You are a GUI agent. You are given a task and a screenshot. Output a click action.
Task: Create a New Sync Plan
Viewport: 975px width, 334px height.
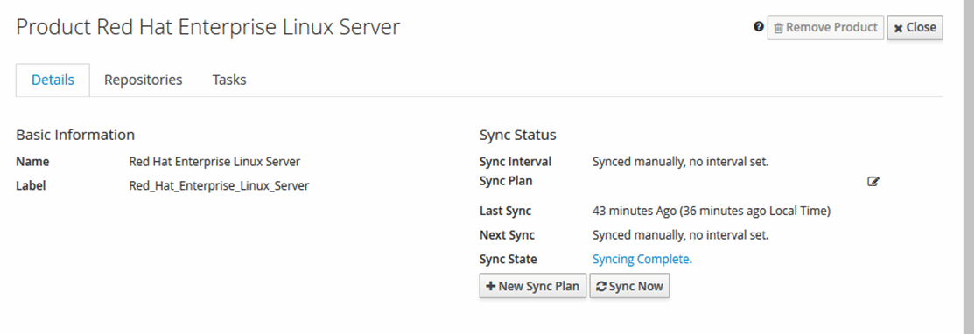pos(532,286)
